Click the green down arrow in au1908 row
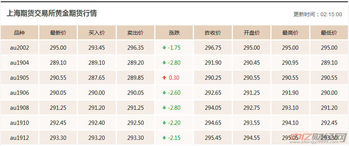Screen dimensions: 349x146 coord(164,108)
